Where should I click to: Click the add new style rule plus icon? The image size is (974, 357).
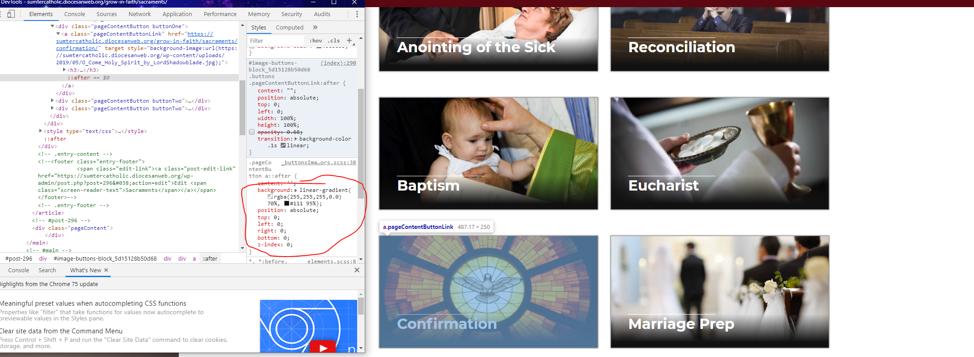350,41
